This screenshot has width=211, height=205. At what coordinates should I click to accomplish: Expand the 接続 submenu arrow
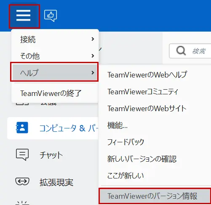(93, 39)
